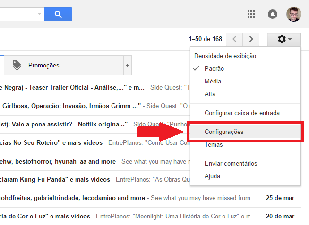Open Configurações from the menu

click(x=224, y=132)
